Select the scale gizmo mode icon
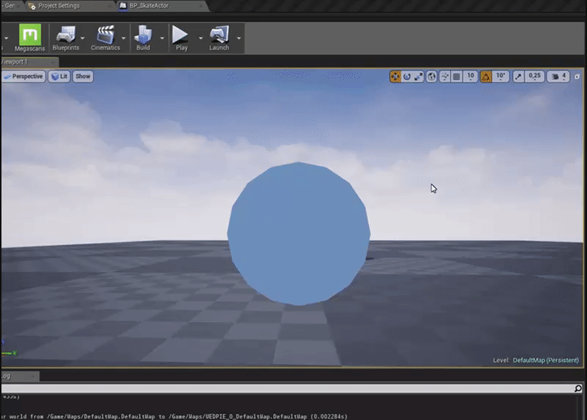This screenshot has height=420, width=587. click(x=419, y=76)
